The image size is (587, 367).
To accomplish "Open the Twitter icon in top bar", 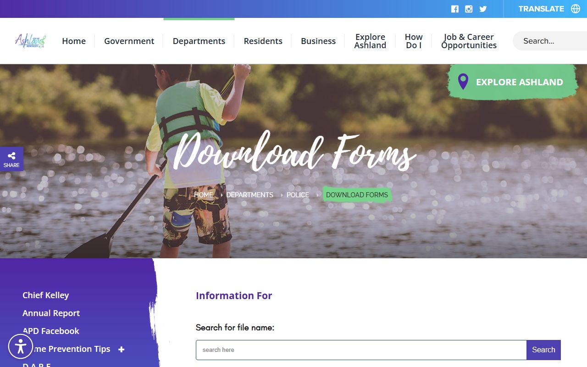I will (483, 9).
